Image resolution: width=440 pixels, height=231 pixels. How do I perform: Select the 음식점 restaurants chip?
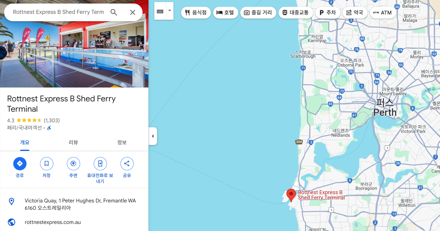click(196, 13)
